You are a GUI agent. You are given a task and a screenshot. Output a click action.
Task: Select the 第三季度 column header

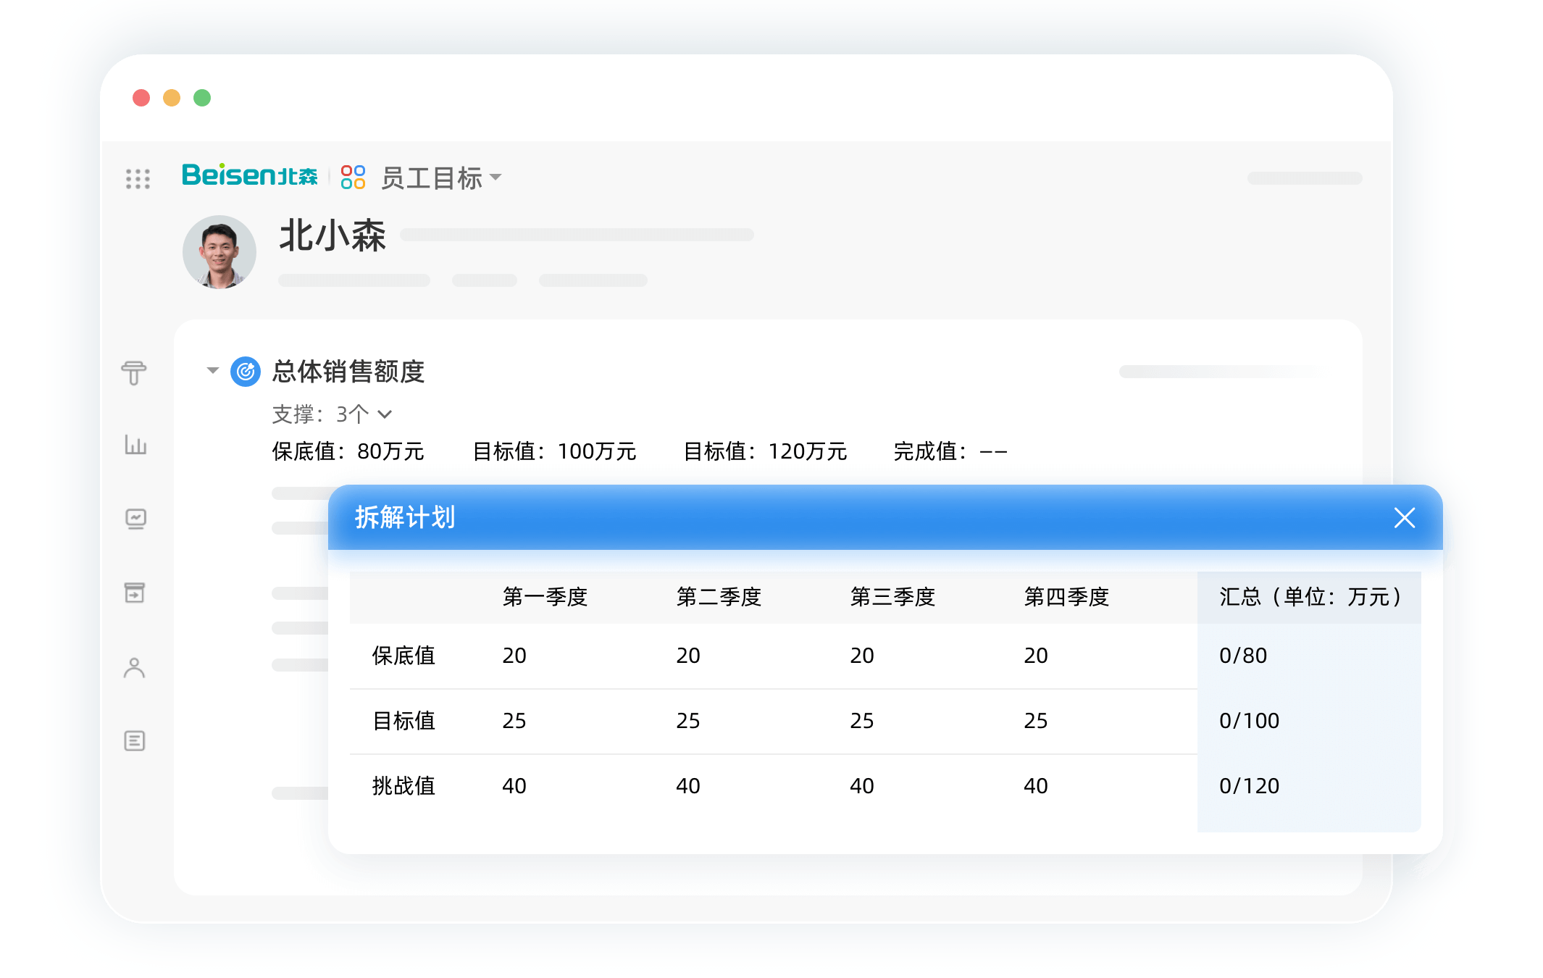(892, 597)
